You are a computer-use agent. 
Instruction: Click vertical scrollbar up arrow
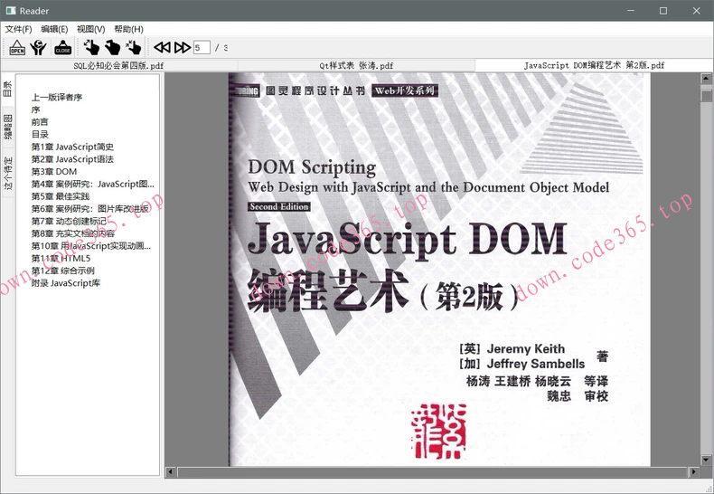click(x=706, y=79)
